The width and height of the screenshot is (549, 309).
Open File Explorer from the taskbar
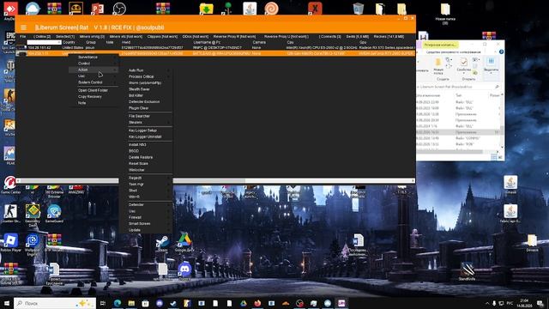(131, 303)
